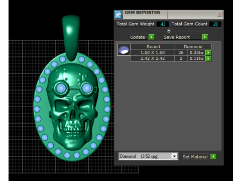This screenshot has width=241, height=181.
Task: Click the green arrow for the 0.33tw row
Action: coord(208,53)
